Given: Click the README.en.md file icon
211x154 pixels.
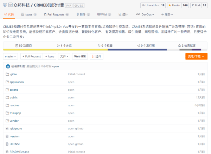Looking at the screenshot, I should point(7,152).
